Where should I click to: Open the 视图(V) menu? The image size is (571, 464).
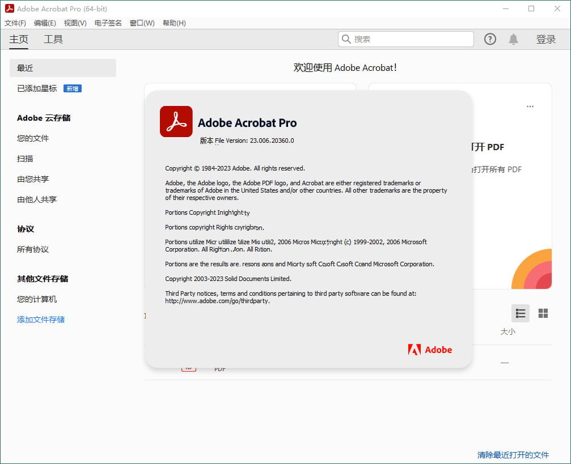(x=75, y=23)
